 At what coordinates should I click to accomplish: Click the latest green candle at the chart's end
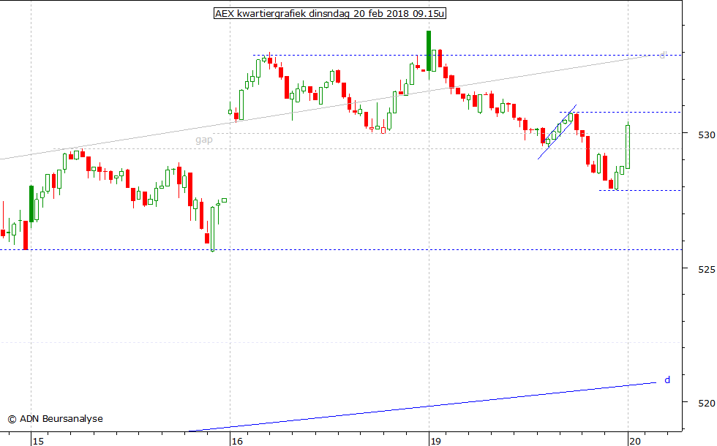[x=628, y=147]
